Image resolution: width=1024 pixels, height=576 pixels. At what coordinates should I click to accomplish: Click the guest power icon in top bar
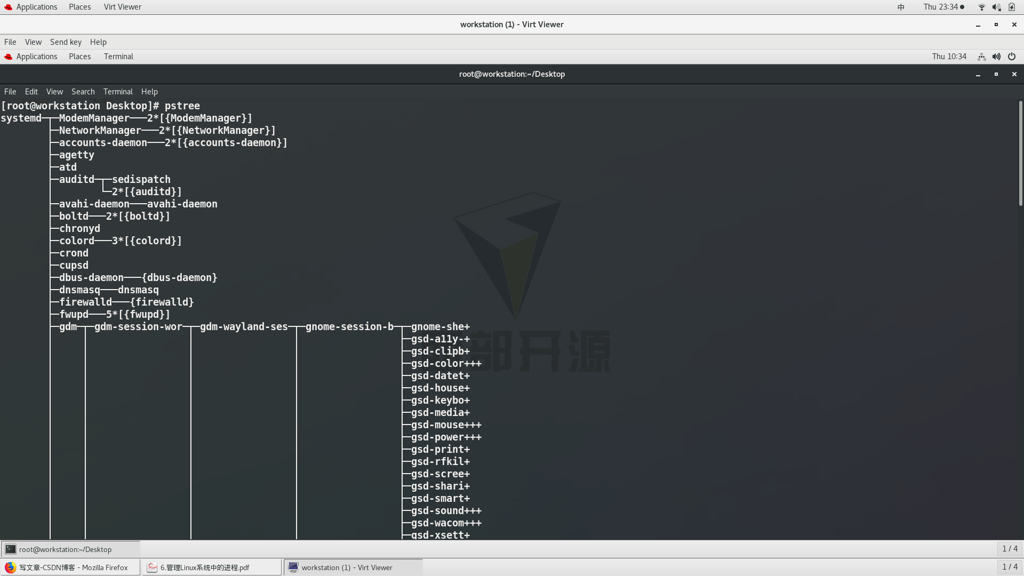pyautogui.click(x=1012, y=57)
